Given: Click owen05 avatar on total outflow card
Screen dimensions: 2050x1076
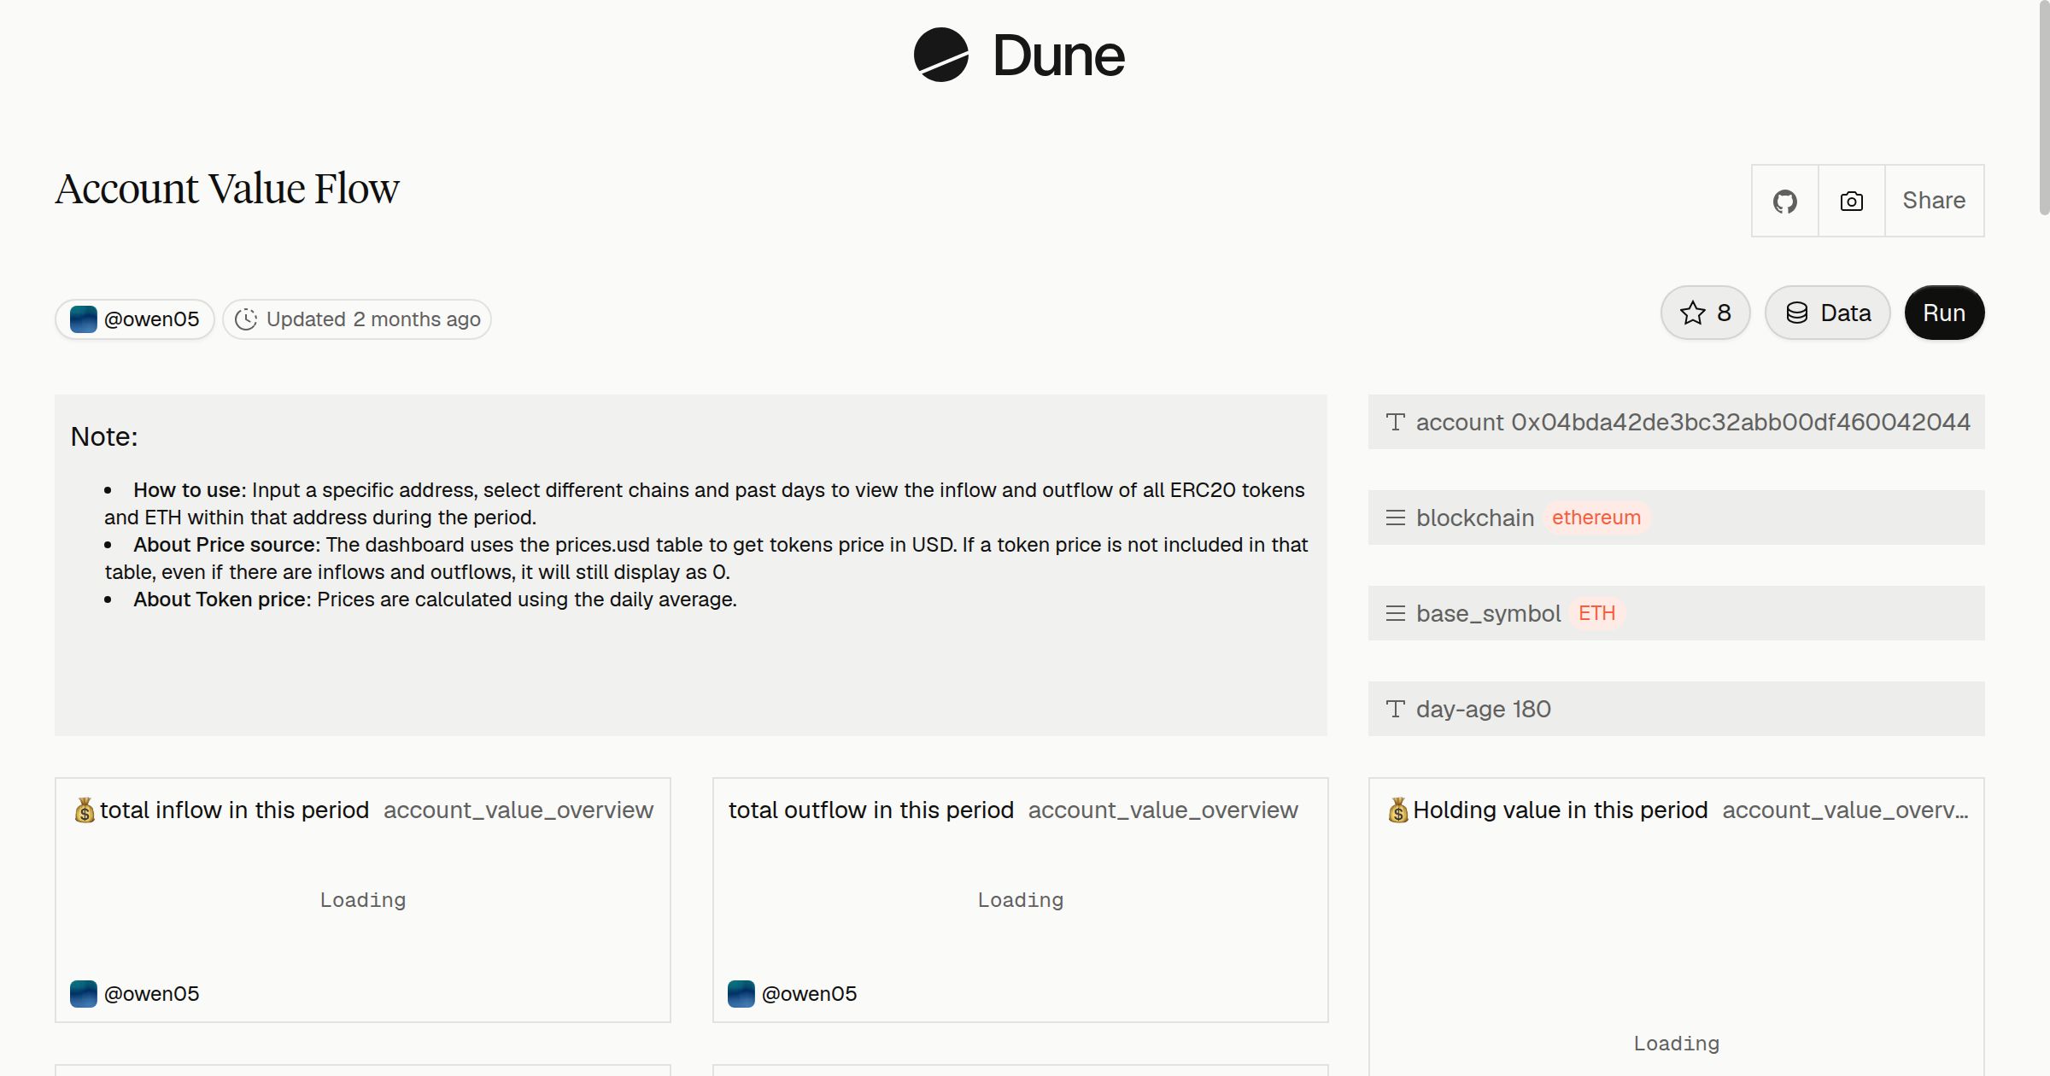Looking at the screenshot, I should (741, 994).
